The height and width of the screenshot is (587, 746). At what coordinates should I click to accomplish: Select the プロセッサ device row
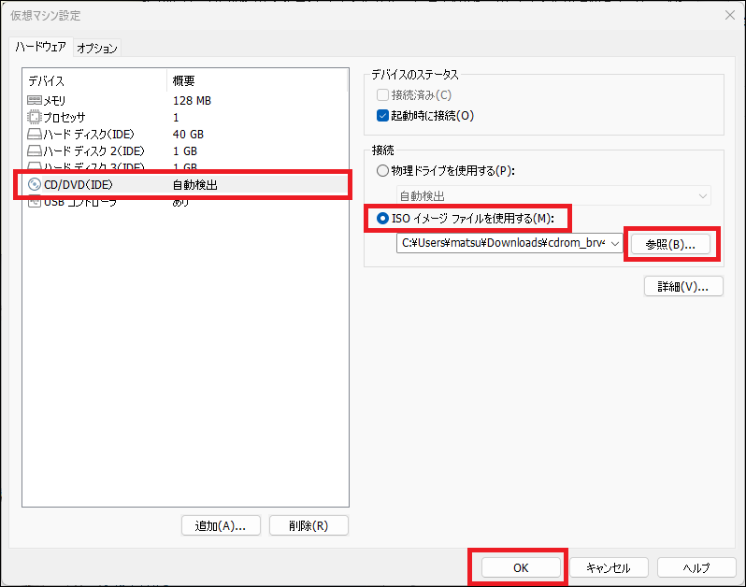point(185,117)
